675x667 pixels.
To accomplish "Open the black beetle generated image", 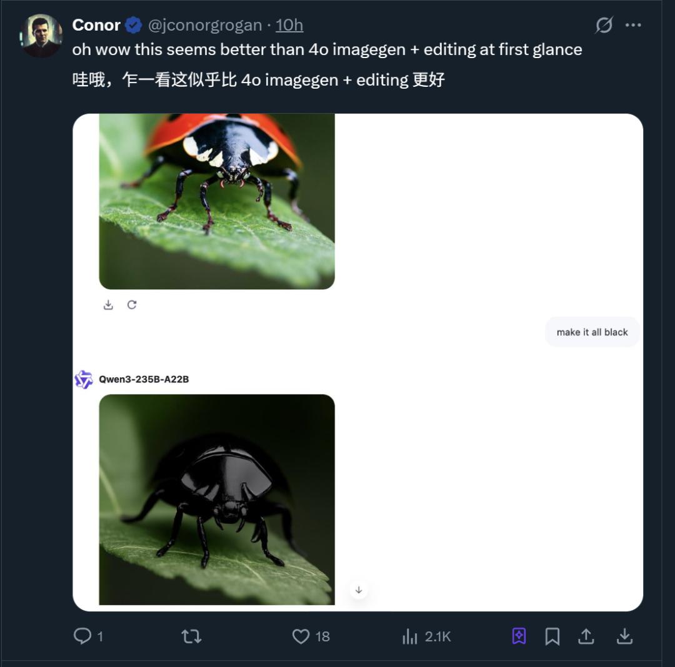I will point(217,499).
